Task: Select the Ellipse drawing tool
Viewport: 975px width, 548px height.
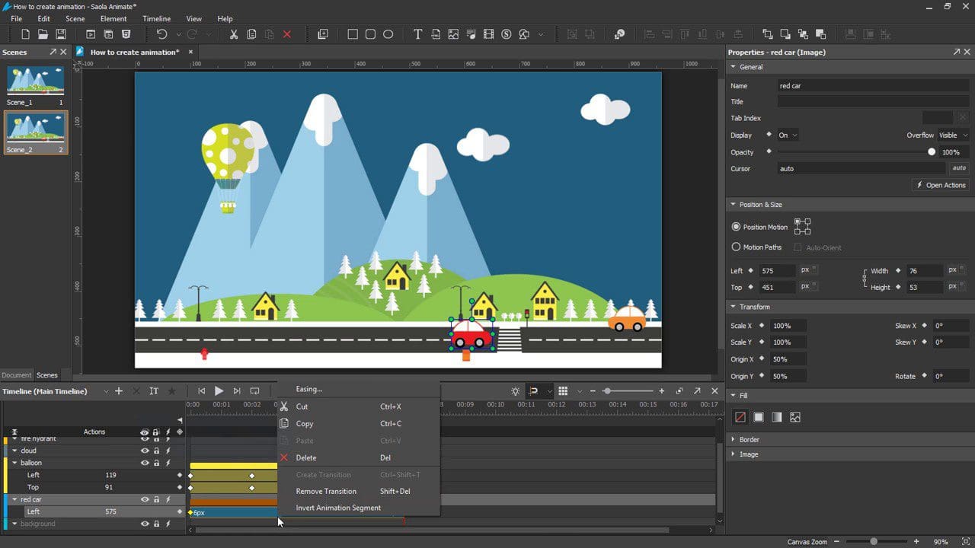Action: (x=388, y=34)
